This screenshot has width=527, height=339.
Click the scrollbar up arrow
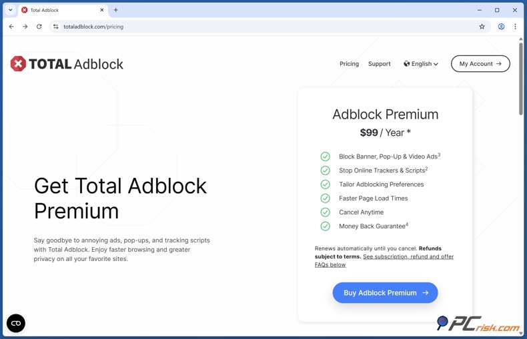(x=520, y=39)
